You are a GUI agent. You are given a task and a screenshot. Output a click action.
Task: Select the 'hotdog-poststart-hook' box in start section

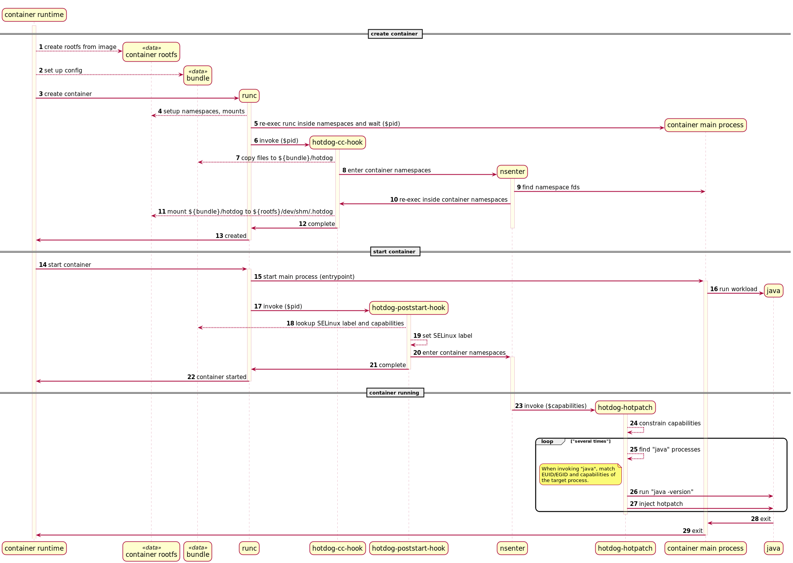click(x=408, y=308)
